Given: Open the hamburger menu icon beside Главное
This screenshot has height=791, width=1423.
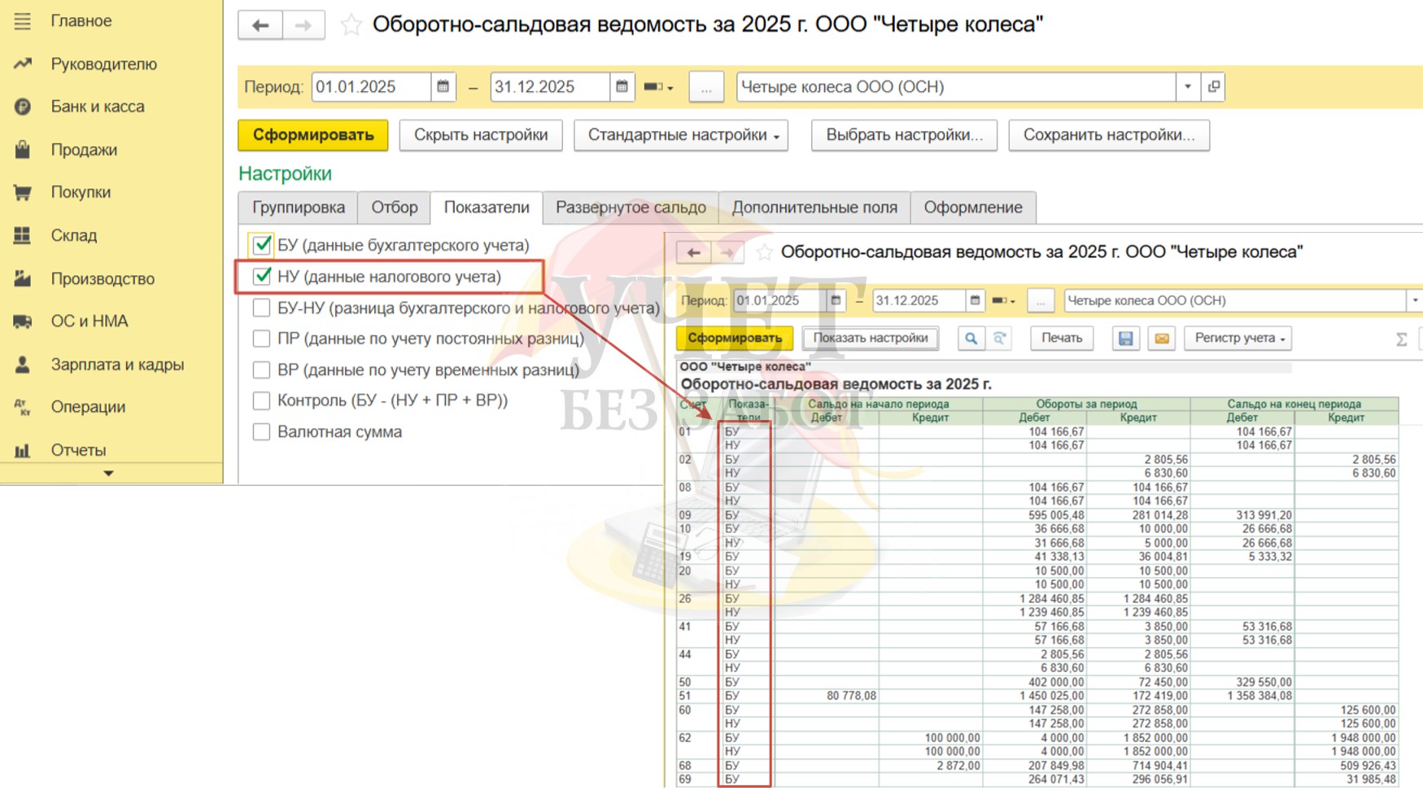Looking at the screenshot, I should [23, 21].
